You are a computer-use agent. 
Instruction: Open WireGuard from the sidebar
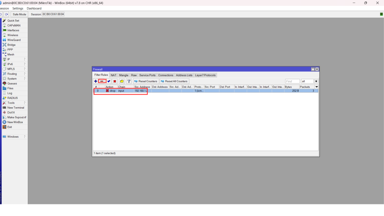click(x=14, y=40)
